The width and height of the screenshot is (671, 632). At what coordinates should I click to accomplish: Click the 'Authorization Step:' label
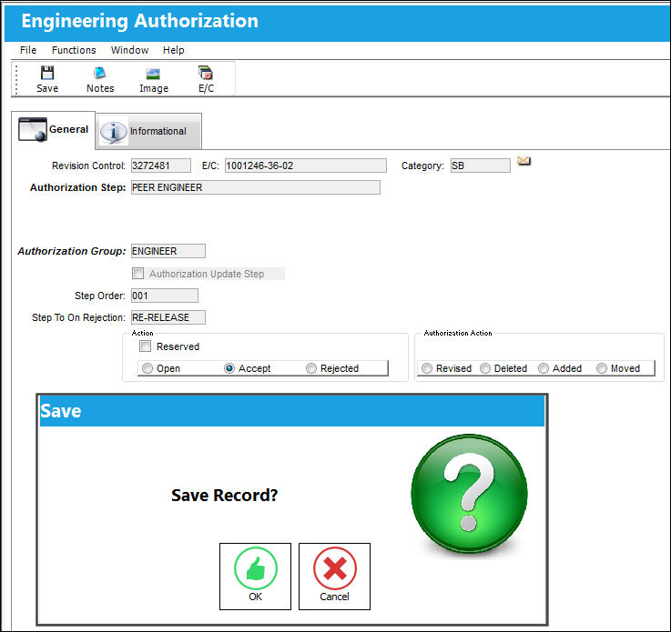click(x=78, y=187)
